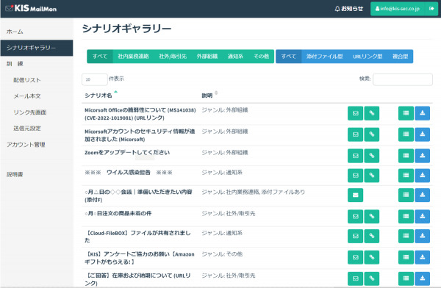Download the 商品未着の件 scenario

tap(422, 216)
